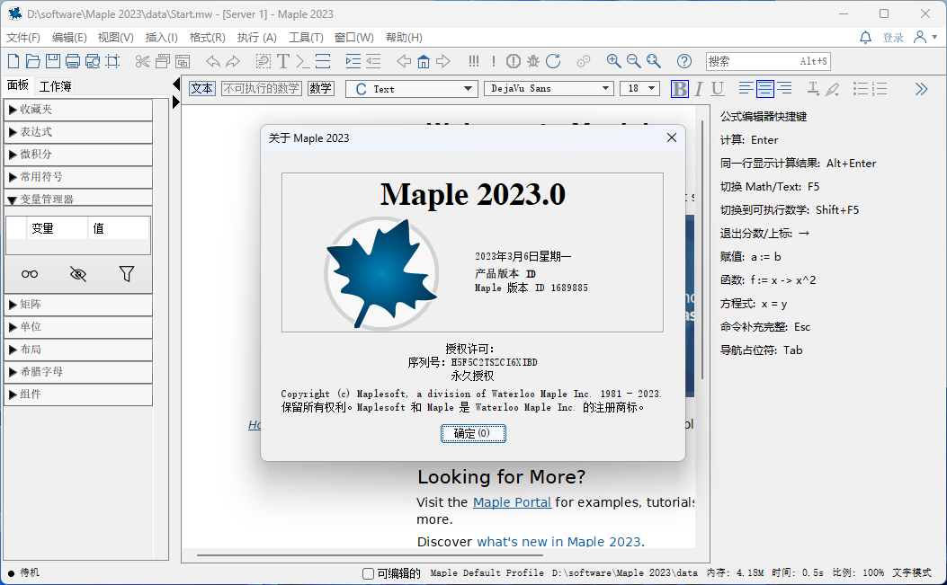Execute the entire worksheet with the triple-exclamation icon

473,61
